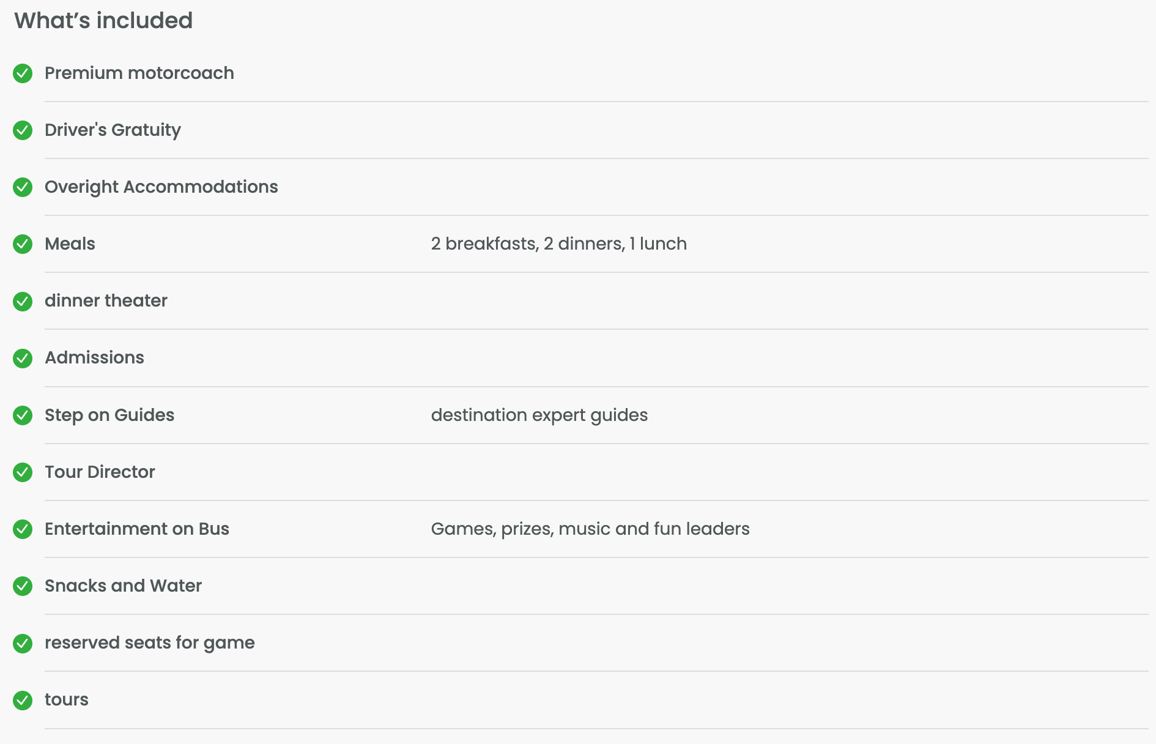
Task: Click the Snacks and Water label
Action: pos(123,586)
